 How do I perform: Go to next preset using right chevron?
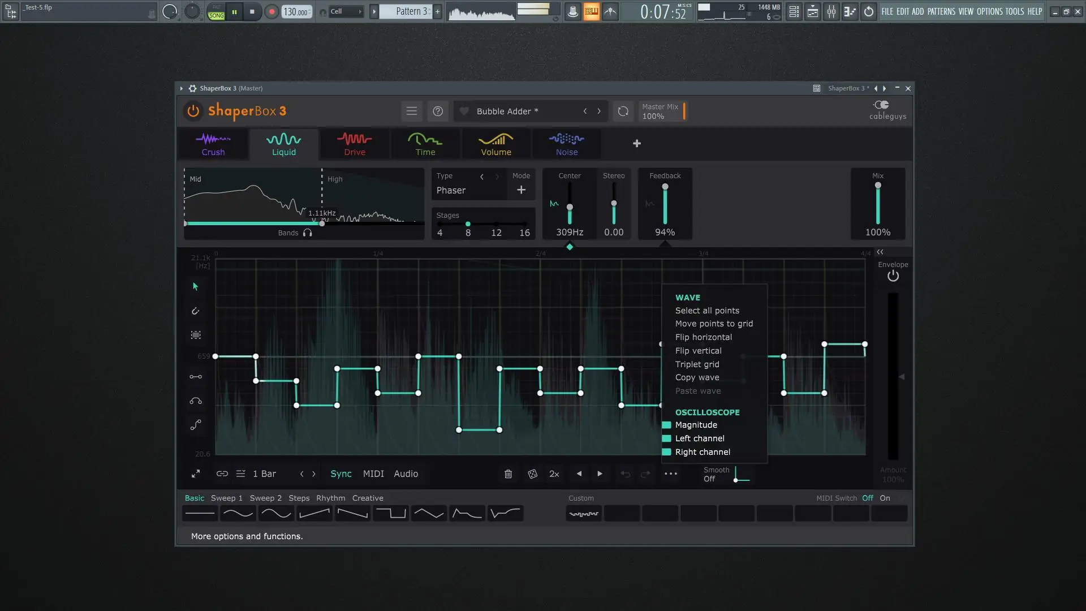599,111
